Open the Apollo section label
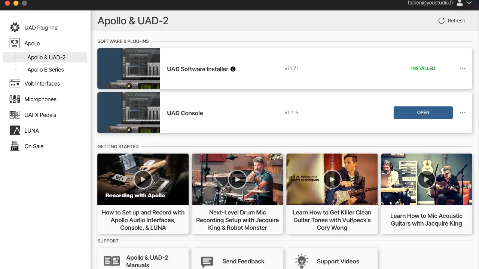This screenshot has width=479, height=269. click(32, 43)
